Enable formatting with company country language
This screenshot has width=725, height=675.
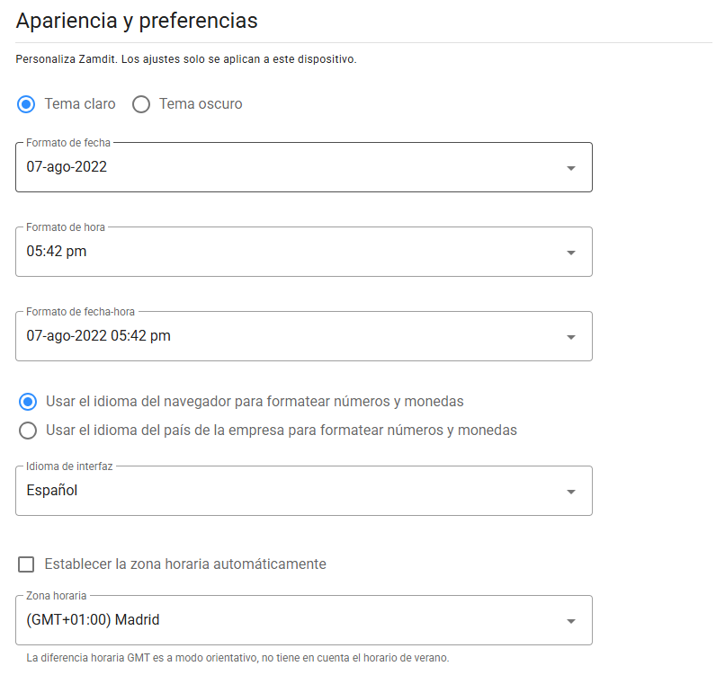click(x=27, y=430)
